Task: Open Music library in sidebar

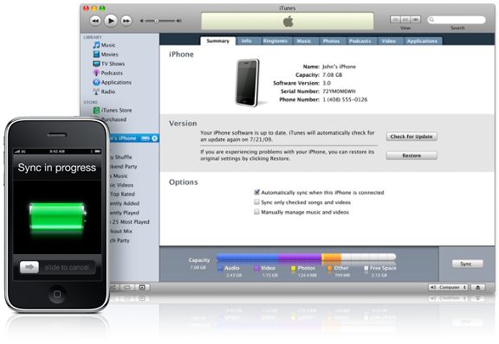Action: coord(104,45)
